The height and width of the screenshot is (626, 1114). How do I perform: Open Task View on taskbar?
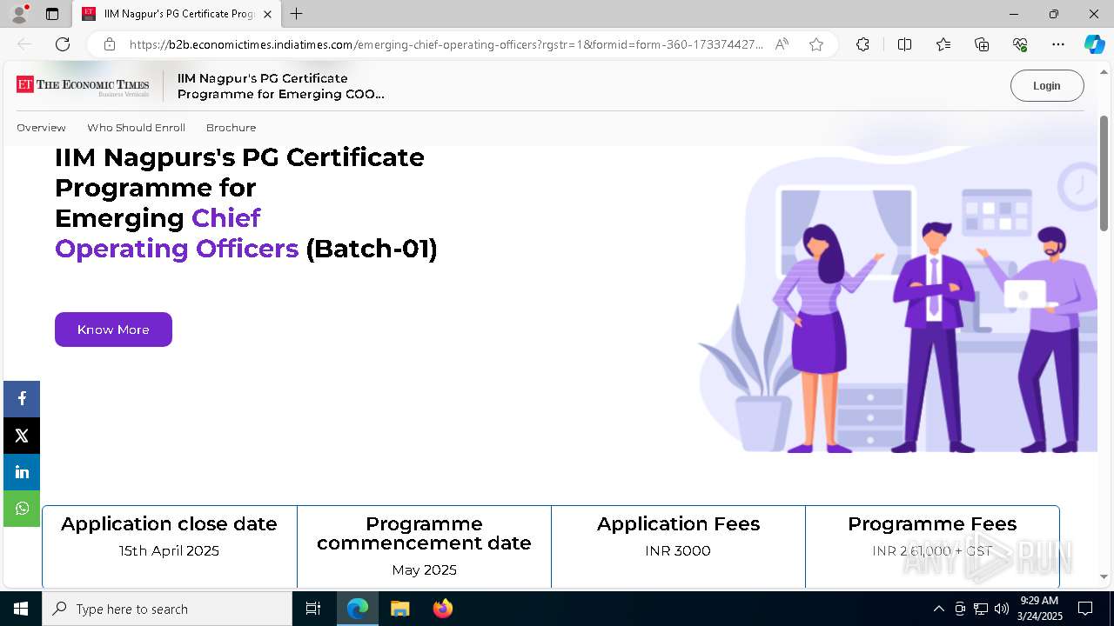[x=313, y=609]
